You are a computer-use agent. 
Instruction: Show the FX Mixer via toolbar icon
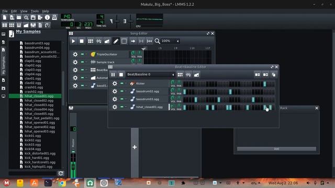33,25
